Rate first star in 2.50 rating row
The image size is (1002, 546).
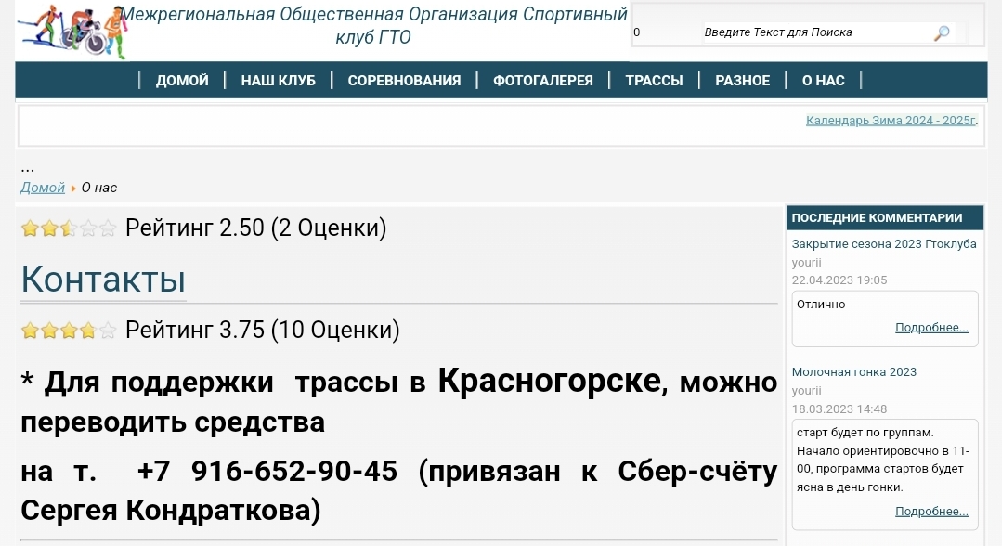coord(30,228)
